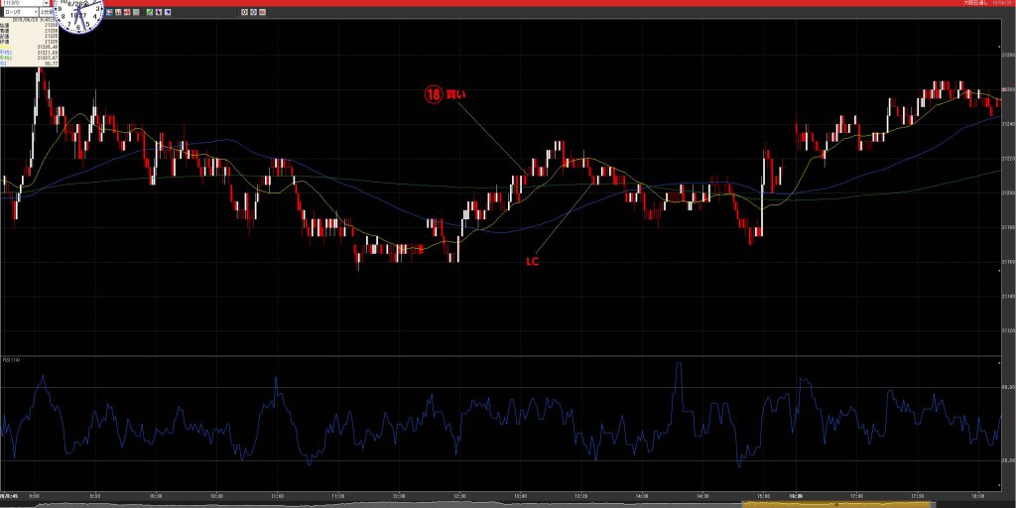Select the purple cursor pointer tool icon

[x=159, y=12]
